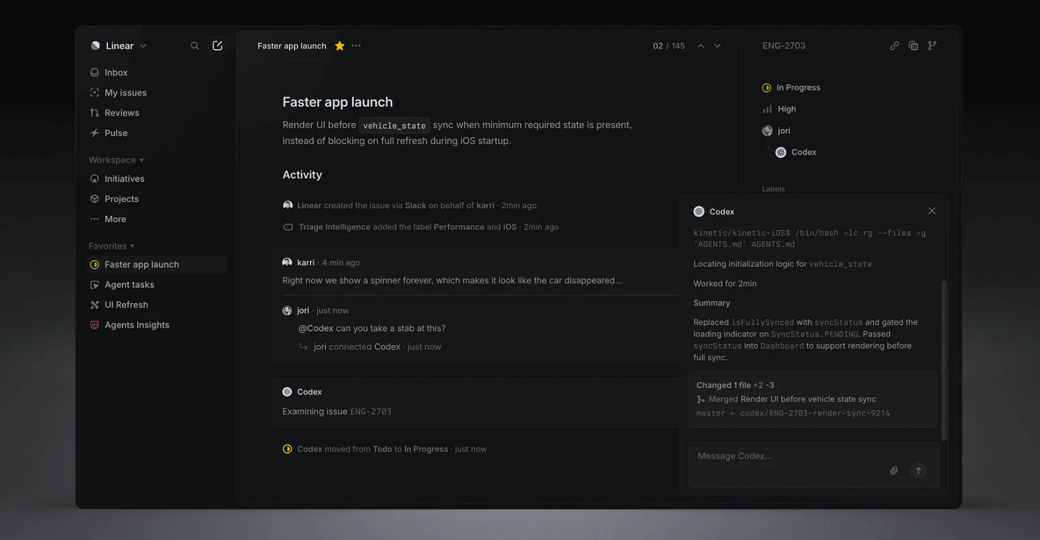This screenshot has width=1040, height=540.
Task: Open the Linear workspace dropdown
Action: tap(119, 46)
